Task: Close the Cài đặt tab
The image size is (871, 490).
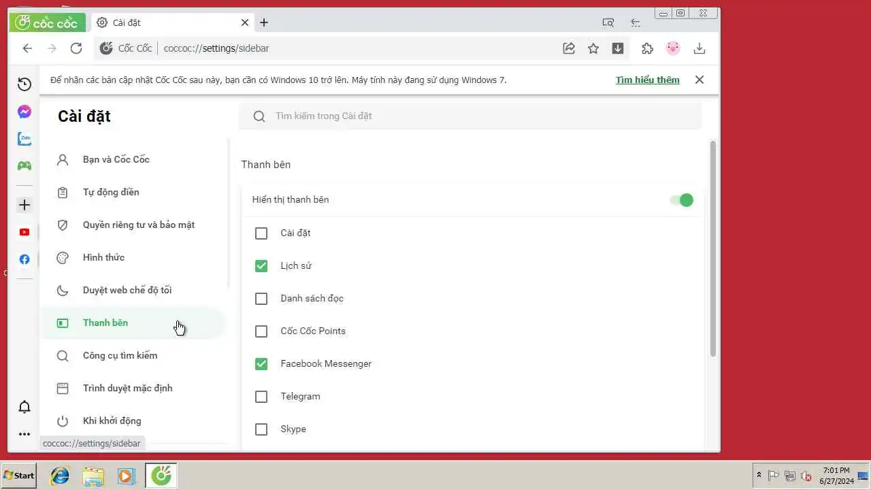Action: tap(245, 22)
